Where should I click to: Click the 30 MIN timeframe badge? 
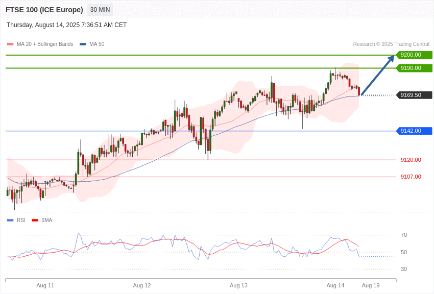coord(100,10)
